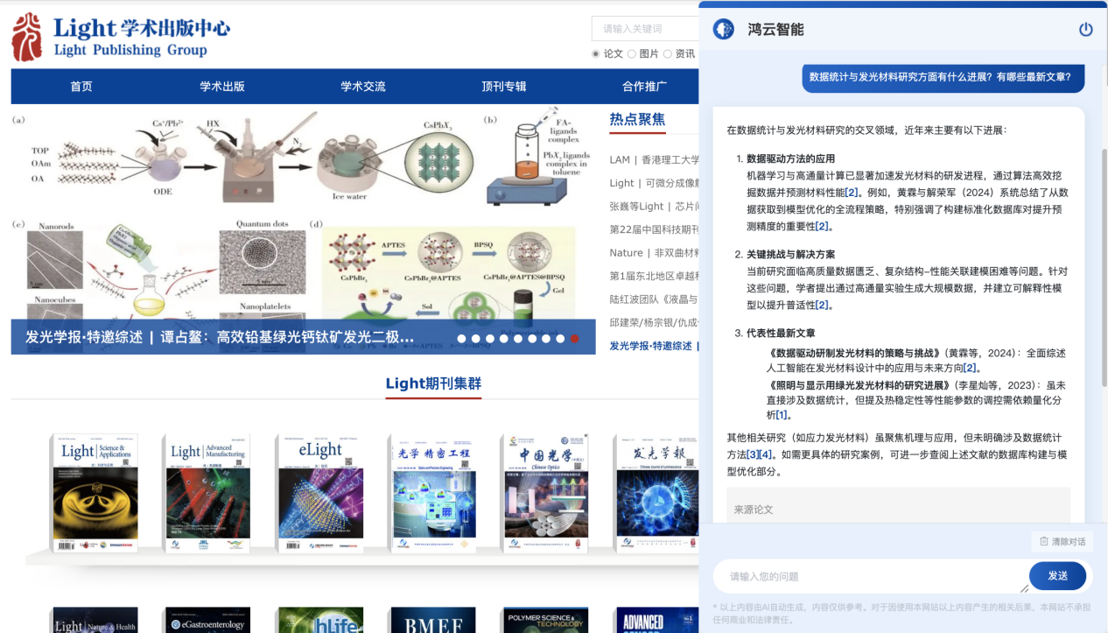
Task: Click the trash icon in 清除对话
Action: (x=1043, y=541)
